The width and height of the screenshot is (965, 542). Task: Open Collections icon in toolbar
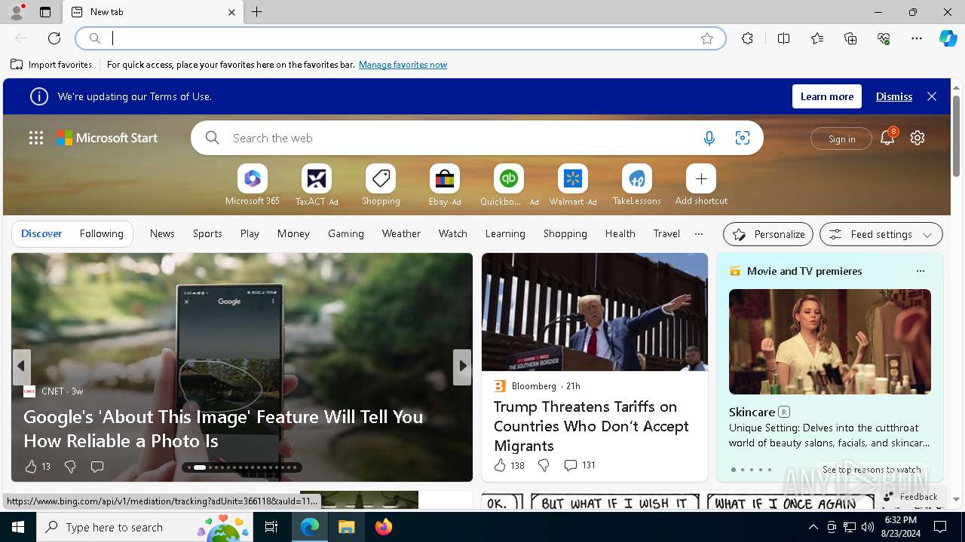[850, 38]
